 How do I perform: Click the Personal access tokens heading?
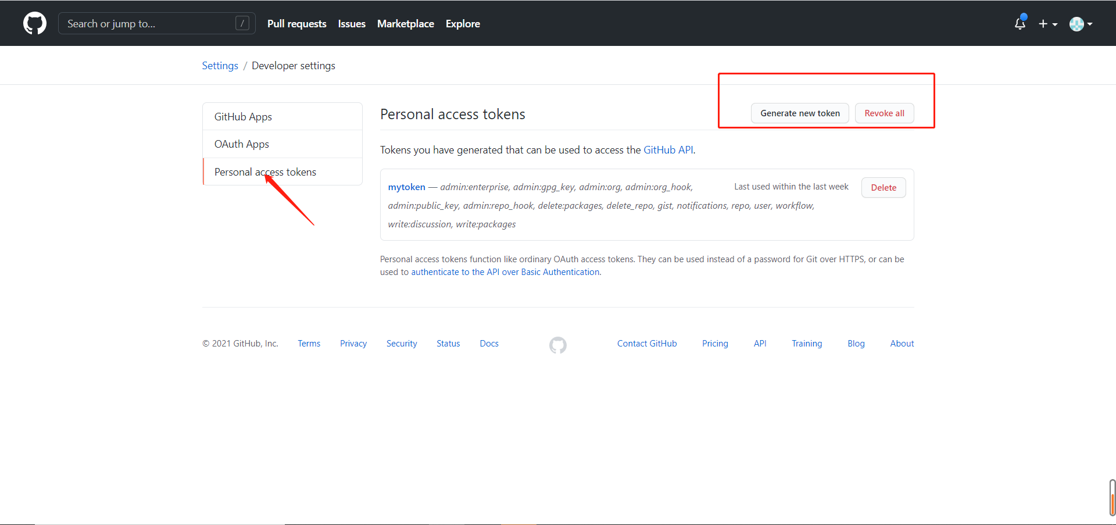click(x=453, y=115)
